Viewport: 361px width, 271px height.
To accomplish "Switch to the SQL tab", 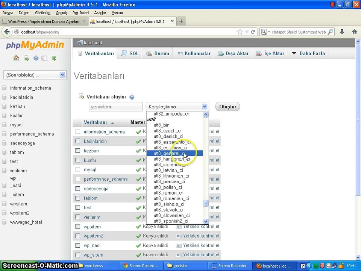I will pyautogui.click(x=130, y=53).
